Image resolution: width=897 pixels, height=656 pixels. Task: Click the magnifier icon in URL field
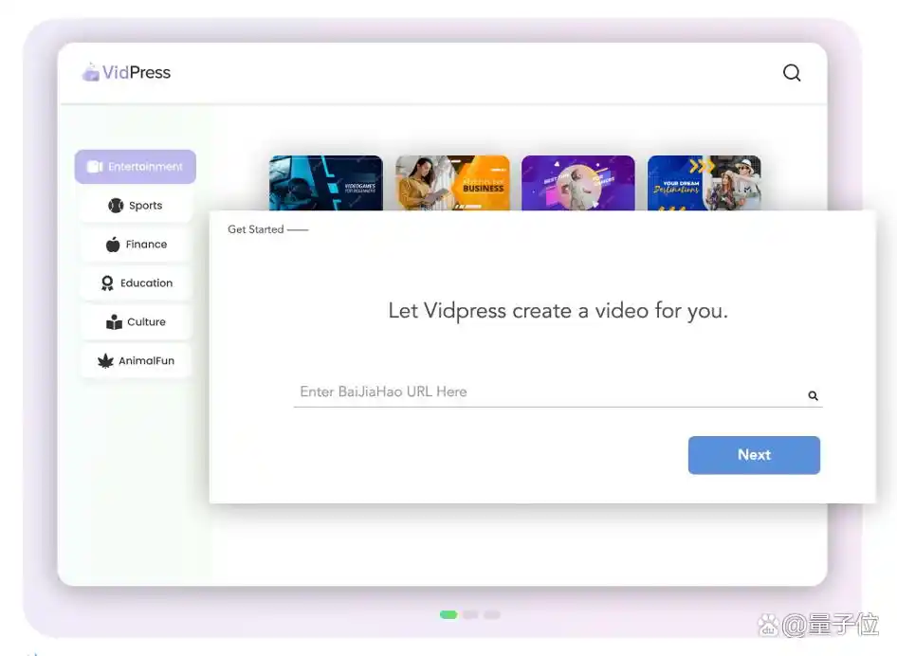point(813,395)
